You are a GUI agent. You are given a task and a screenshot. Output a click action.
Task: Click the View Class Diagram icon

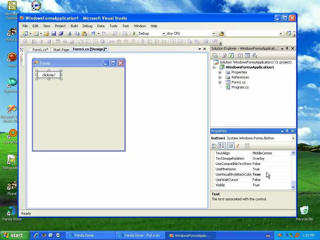[254, 55]
